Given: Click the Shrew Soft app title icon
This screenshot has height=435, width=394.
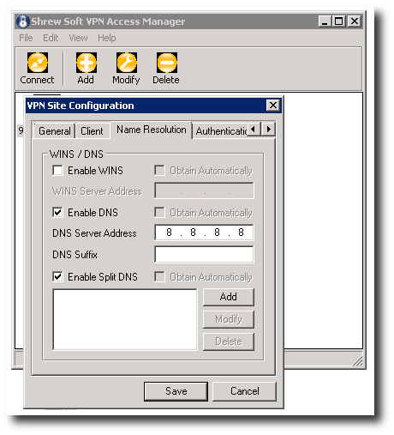Looking at the screenshot, I should click(23, 21).
